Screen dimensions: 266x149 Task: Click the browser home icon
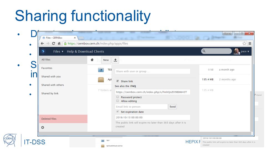pyautogui.click(x=59, y=43)
